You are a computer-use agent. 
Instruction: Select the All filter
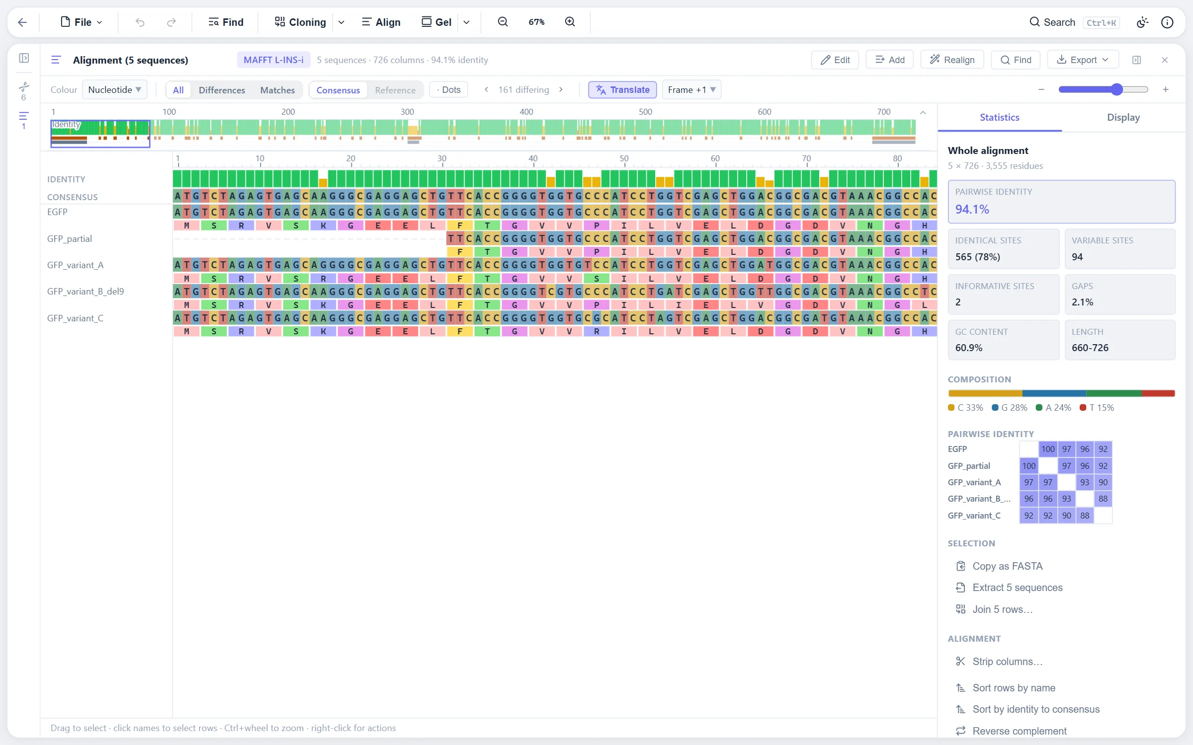pos(178,90)
